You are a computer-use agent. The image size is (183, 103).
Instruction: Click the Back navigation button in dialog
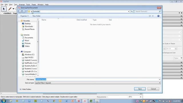(x=20, y=11)
